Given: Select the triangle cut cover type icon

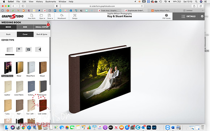Looking at the screenshot, I should pos(38,49).
